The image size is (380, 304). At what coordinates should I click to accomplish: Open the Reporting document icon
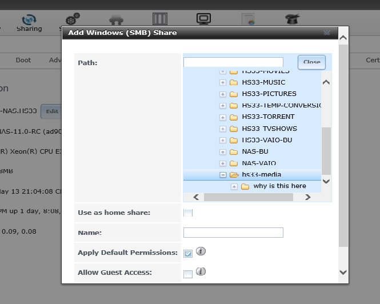248,19
